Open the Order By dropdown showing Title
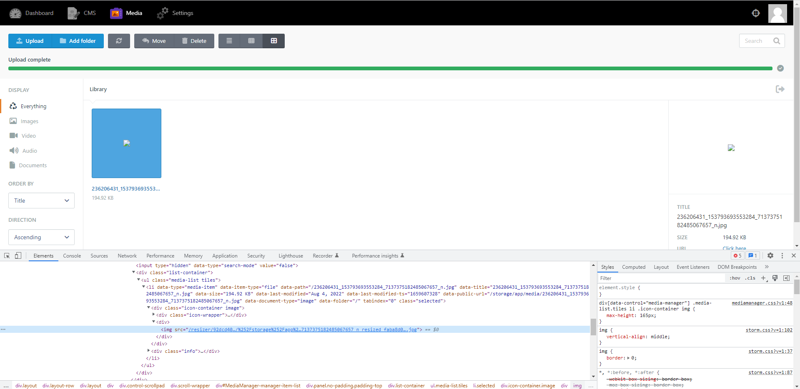 point(41,201)
